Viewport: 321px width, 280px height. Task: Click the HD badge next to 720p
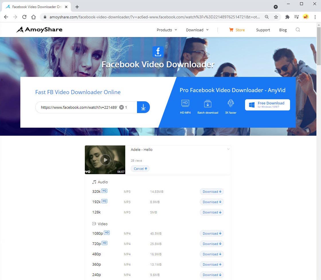104,243
